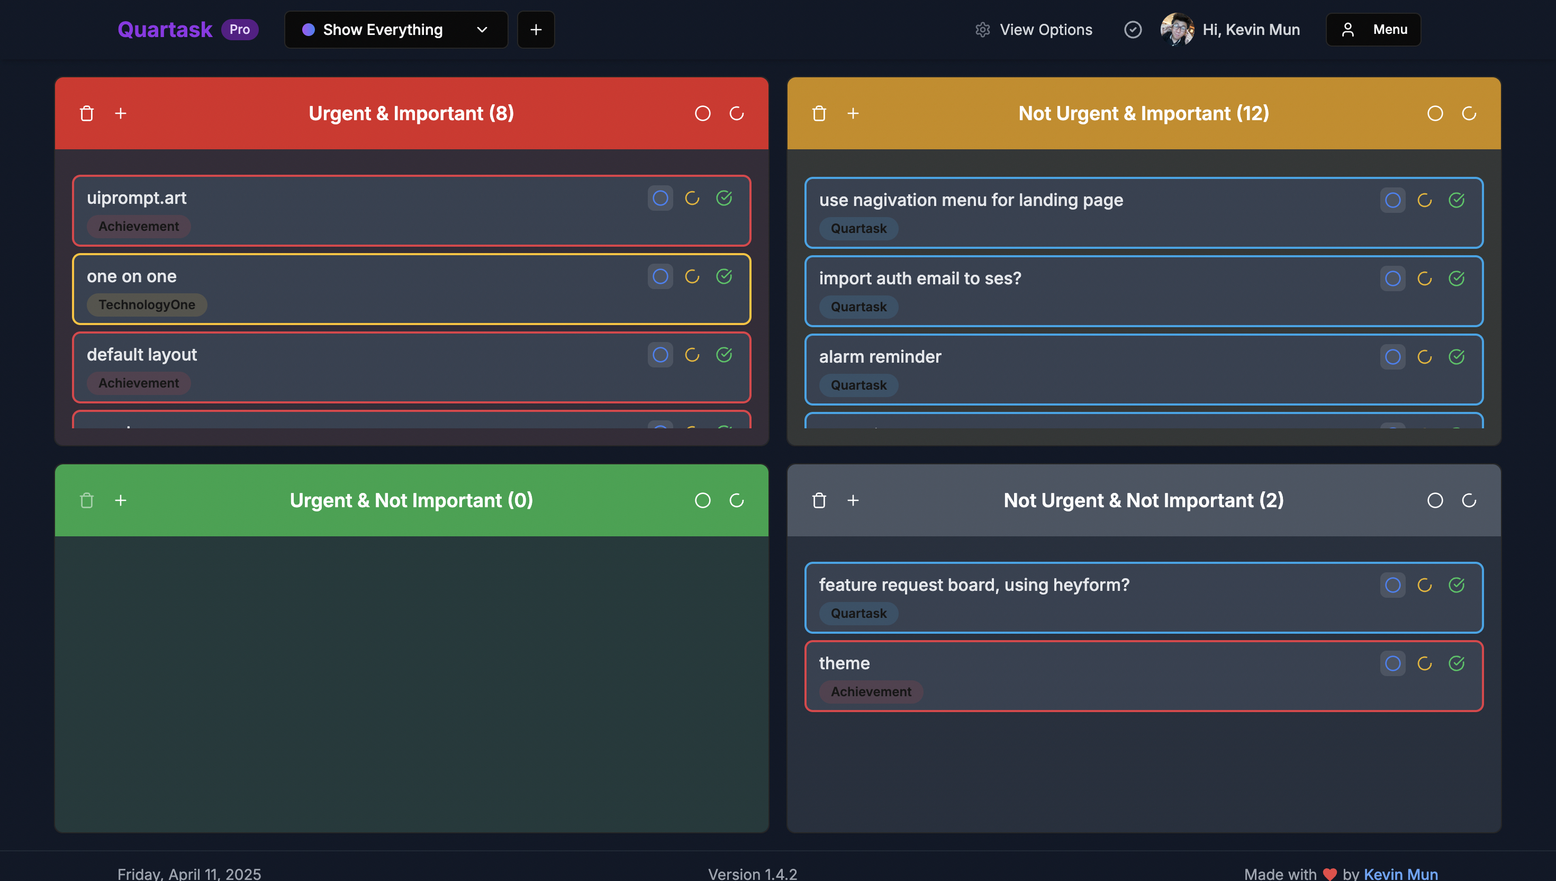Click the circle icon on Not Urgent & Not Important header
1556x881 pixels.
[1435, 500]
